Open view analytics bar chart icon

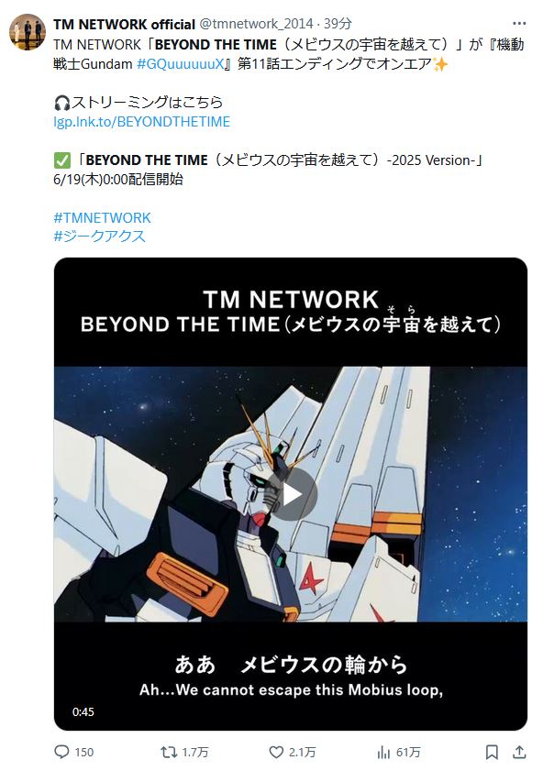tap(383, 752)
